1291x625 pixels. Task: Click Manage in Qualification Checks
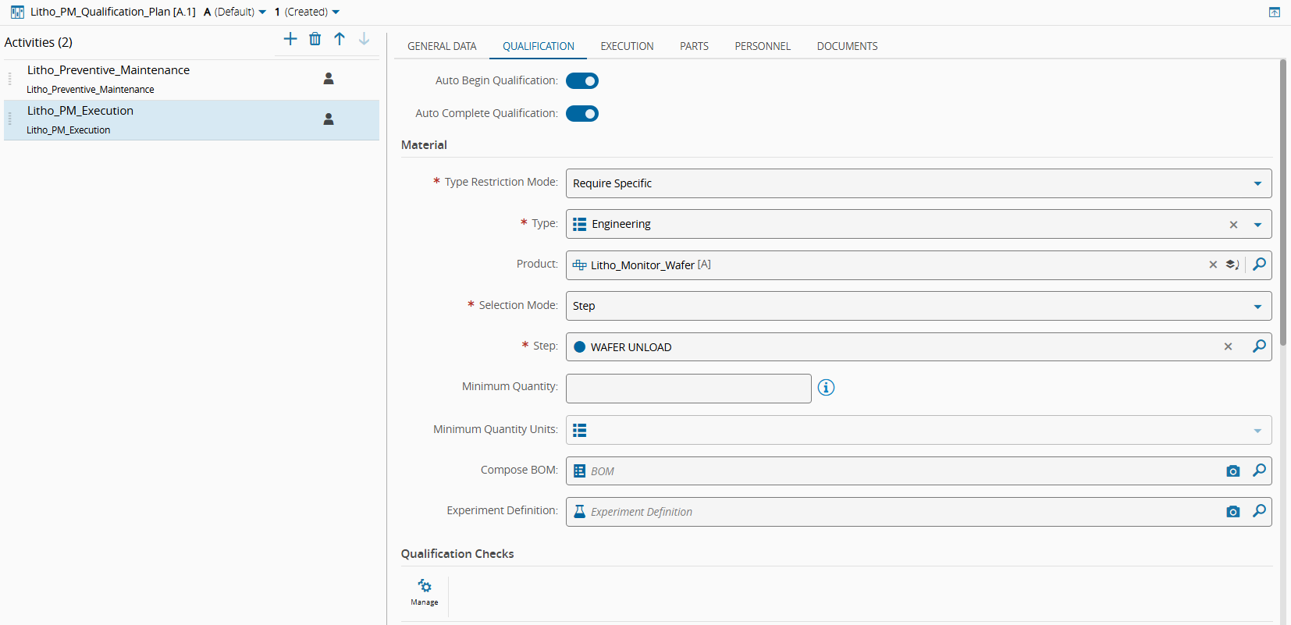click(425, 592)
